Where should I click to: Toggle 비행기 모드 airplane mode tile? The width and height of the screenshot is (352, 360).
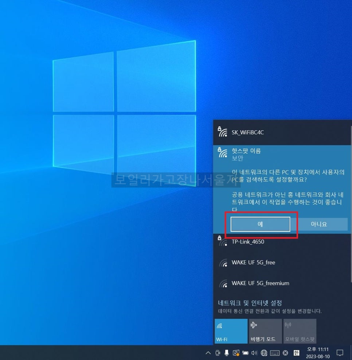[x=265, y=331]
